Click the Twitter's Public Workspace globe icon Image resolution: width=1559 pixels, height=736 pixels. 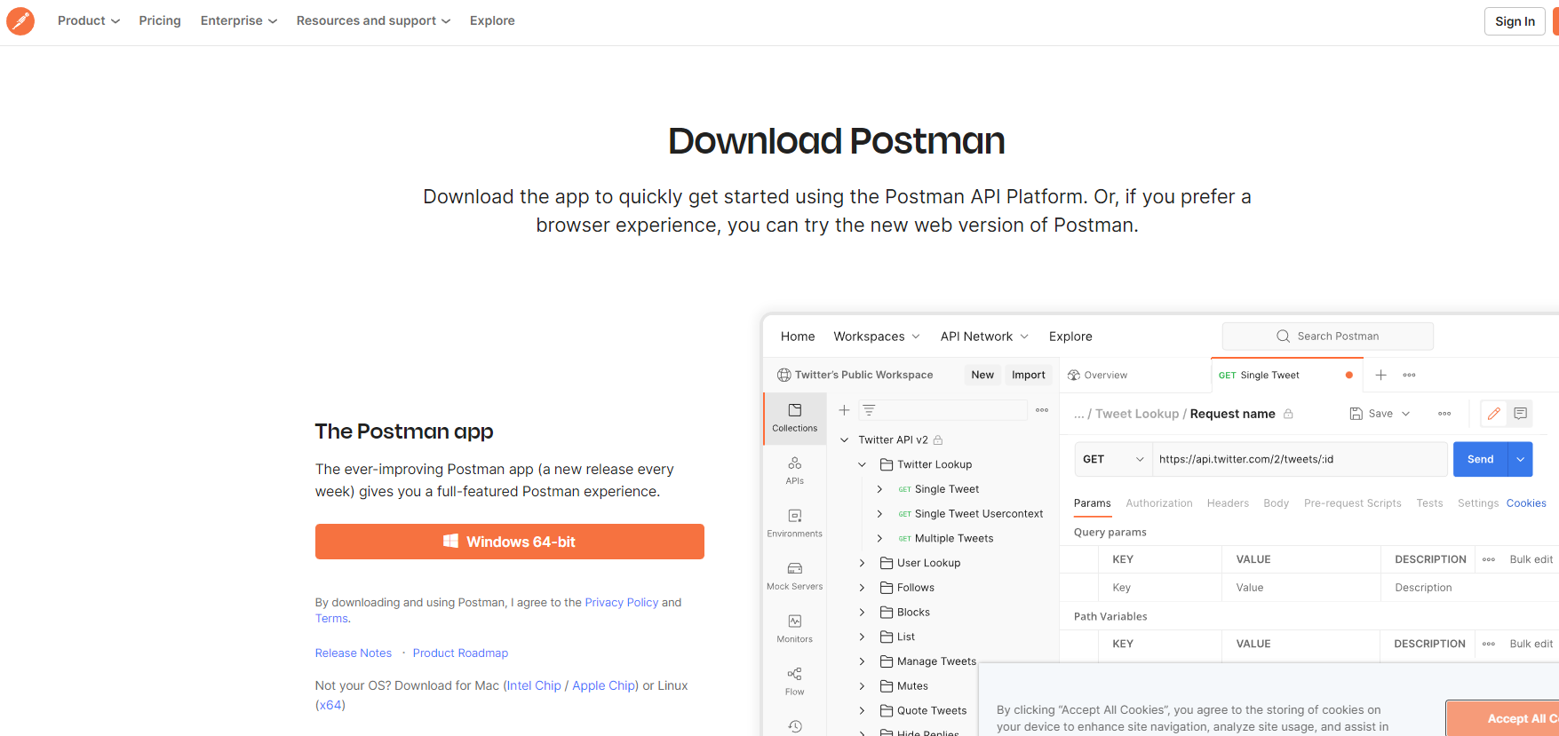(x=784, y=376)
